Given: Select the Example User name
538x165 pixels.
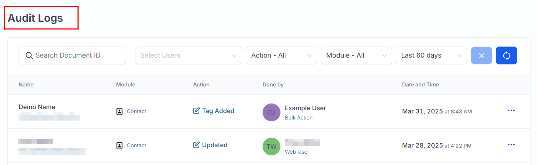Looking at the screenshot, I should [x=305, y=108].
